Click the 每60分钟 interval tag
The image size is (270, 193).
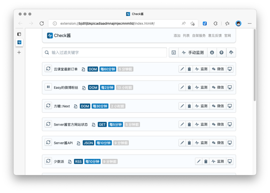(x=108, y=69)
